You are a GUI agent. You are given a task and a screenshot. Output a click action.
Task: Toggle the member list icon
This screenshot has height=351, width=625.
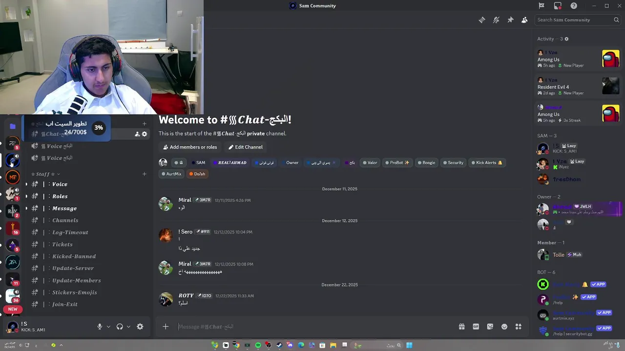[x=524, y=20]
